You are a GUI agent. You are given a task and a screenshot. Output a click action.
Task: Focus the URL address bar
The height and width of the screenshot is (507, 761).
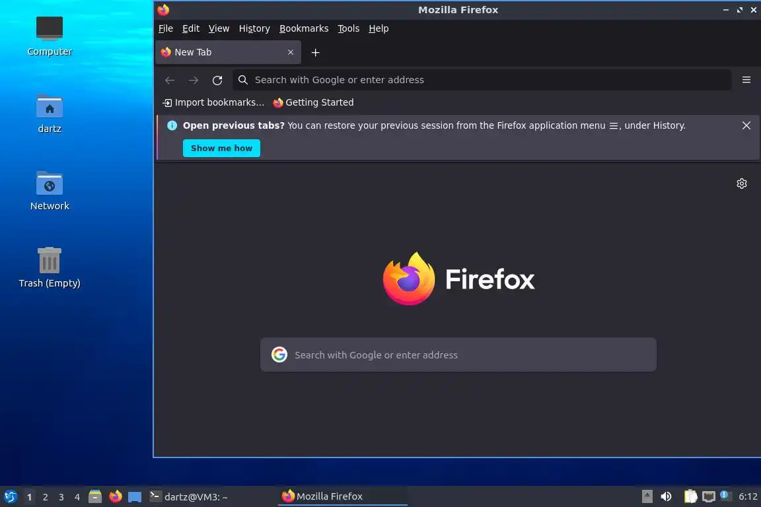(x=482, y=80)
